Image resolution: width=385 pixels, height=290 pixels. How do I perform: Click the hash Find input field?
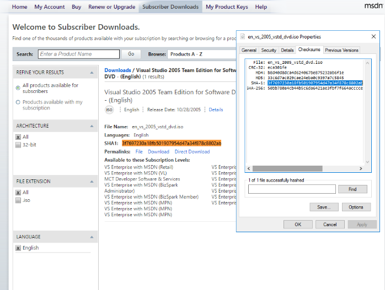292,189
